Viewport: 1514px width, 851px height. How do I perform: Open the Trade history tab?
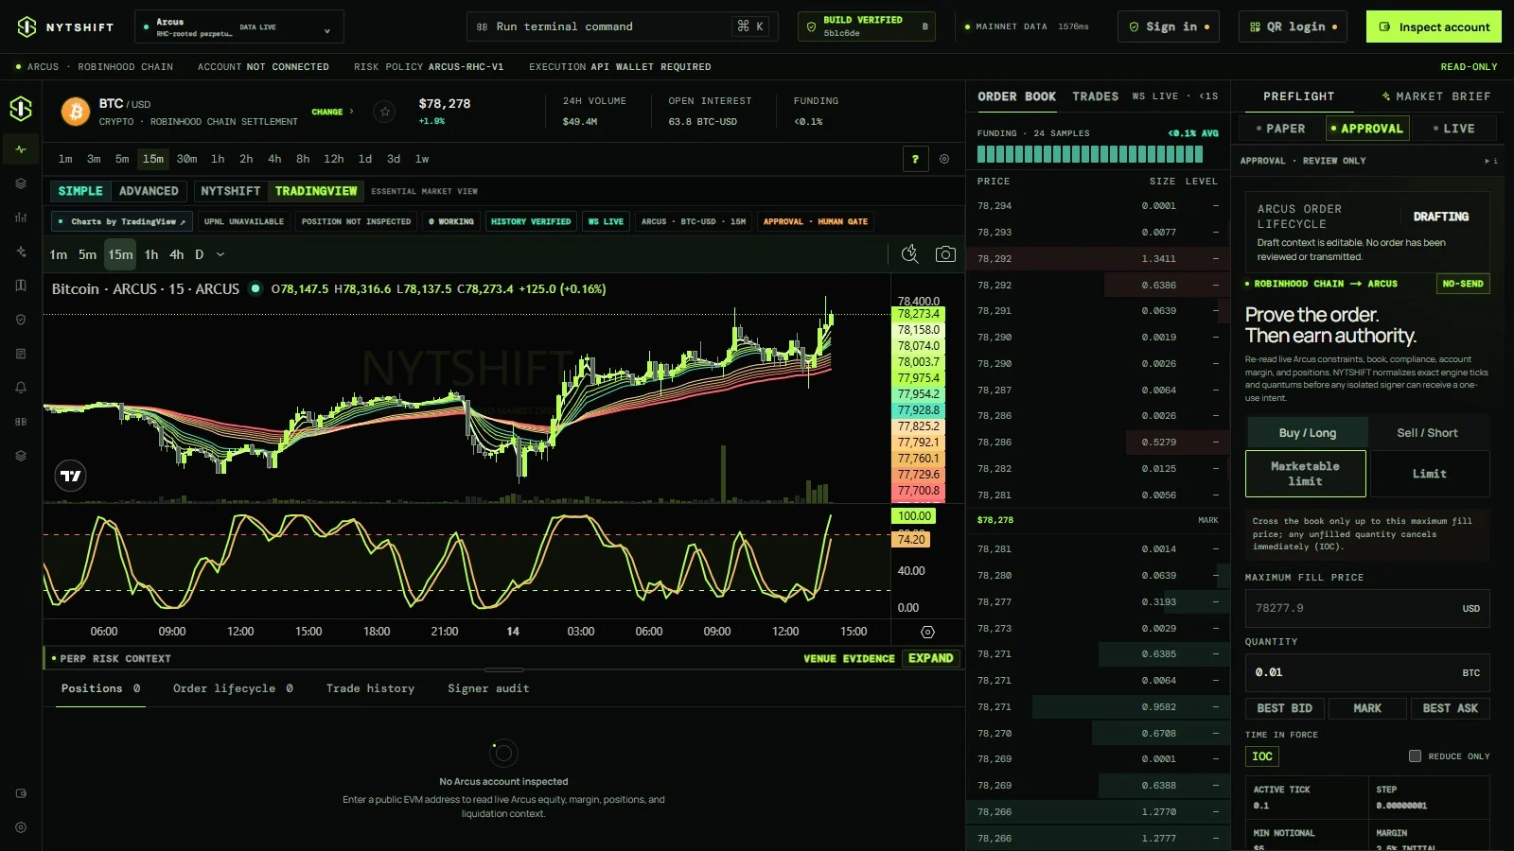pos(370,688)
